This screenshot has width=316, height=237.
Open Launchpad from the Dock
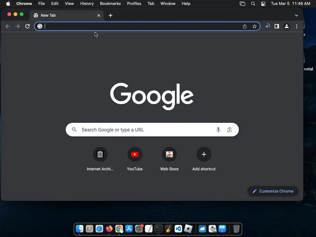pos(89,229)
